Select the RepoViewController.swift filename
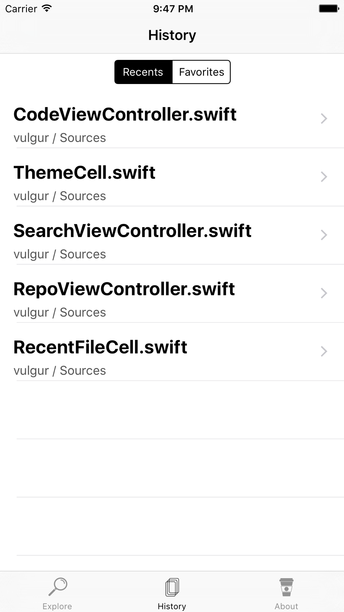 coord(124,289)
